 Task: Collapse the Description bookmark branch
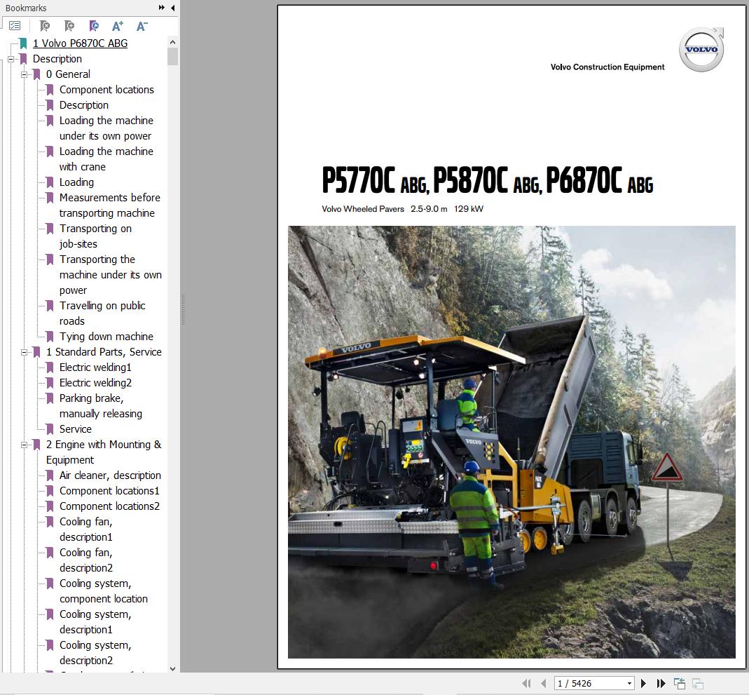click(11, 60)
